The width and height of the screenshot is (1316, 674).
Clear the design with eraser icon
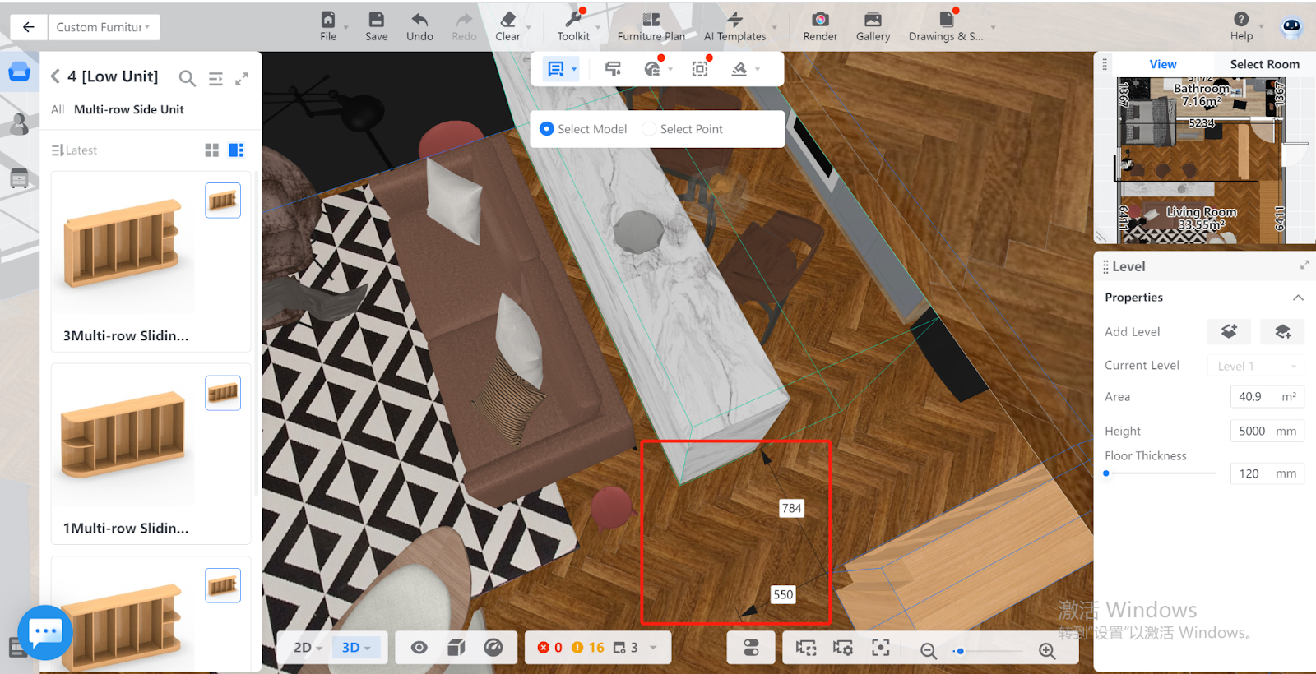click(507, 25)
